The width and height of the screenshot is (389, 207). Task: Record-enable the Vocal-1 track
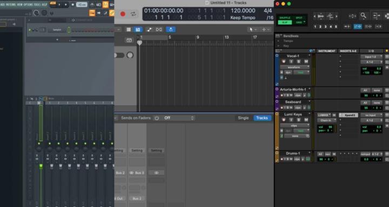284,62
